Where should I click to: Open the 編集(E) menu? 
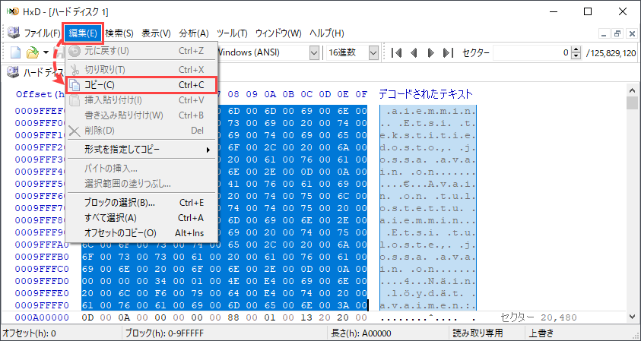tap(83, 33)
